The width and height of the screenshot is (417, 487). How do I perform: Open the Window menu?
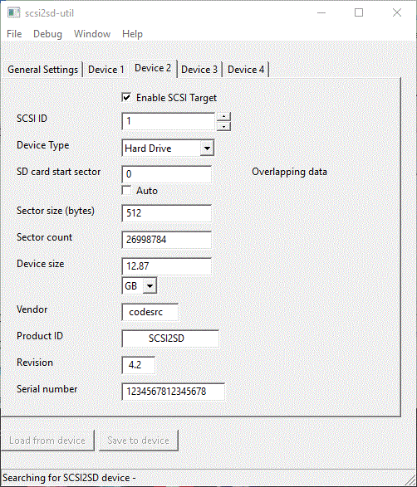(92, 33)
